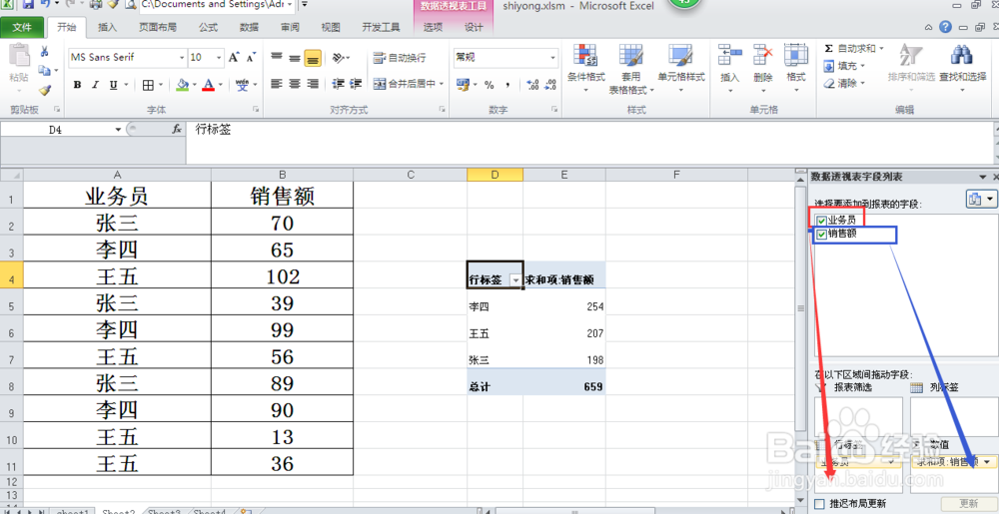This screenshot has width=999, height=514.
Task: Select cell with 102 sales value
Action: (283, 275)
